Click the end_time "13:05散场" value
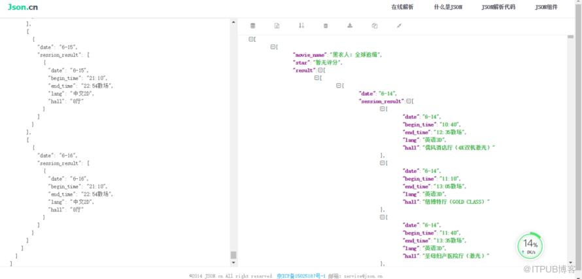582x279 pixels. pos(448,187)
